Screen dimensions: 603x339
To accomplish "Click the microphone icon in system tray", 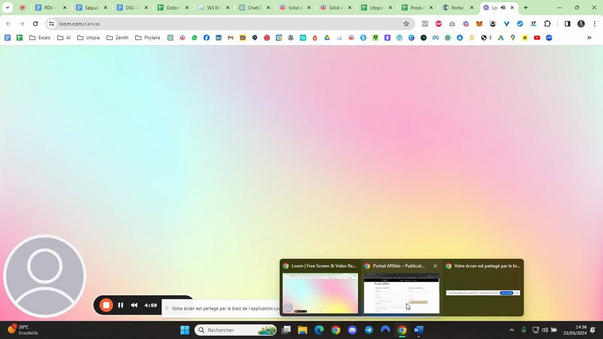I will coord(524,330).
